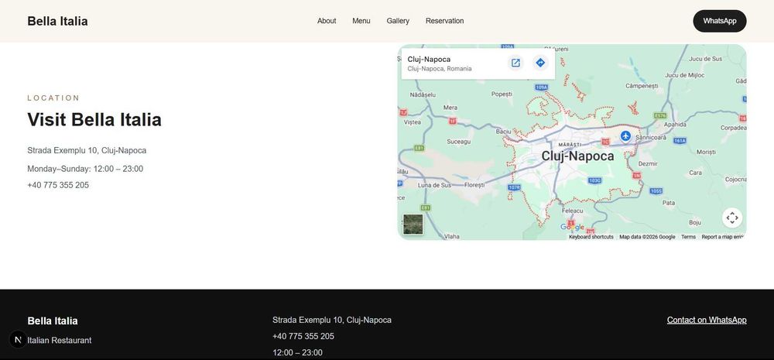Click the 103G road shield on map
The image size is (774, 360).
click(x=594, y=180)
